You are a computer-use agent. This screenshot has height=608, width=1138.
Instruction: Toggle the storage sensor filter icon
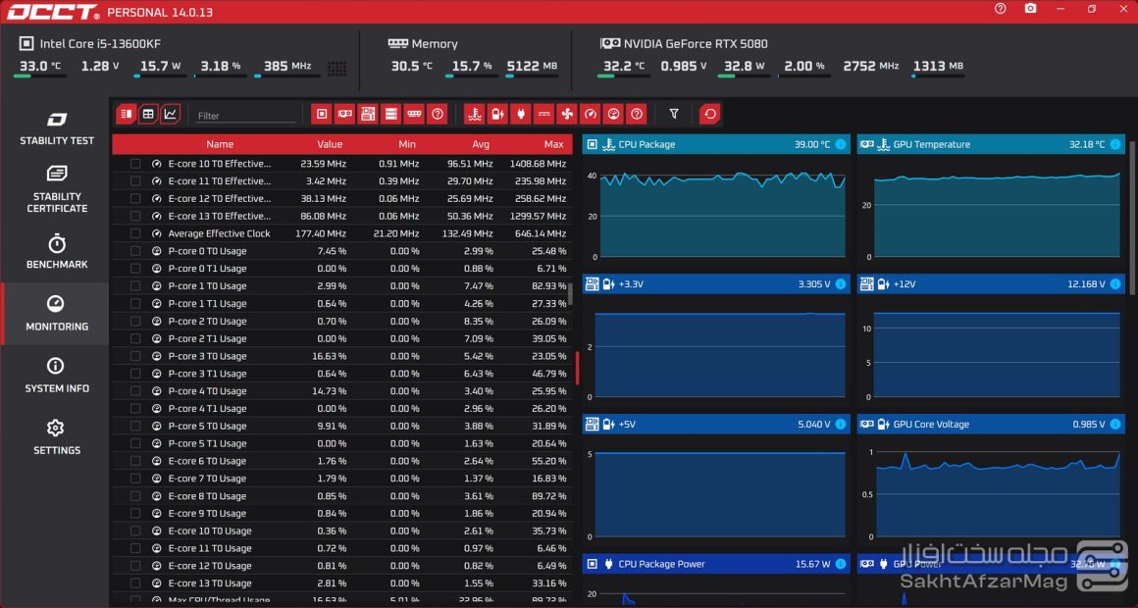[x=391, y=114]
